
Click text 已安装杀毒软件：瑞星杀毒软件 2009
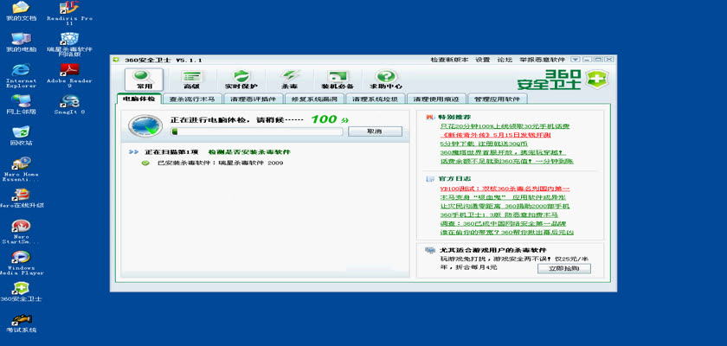click(x=220, y=163)
